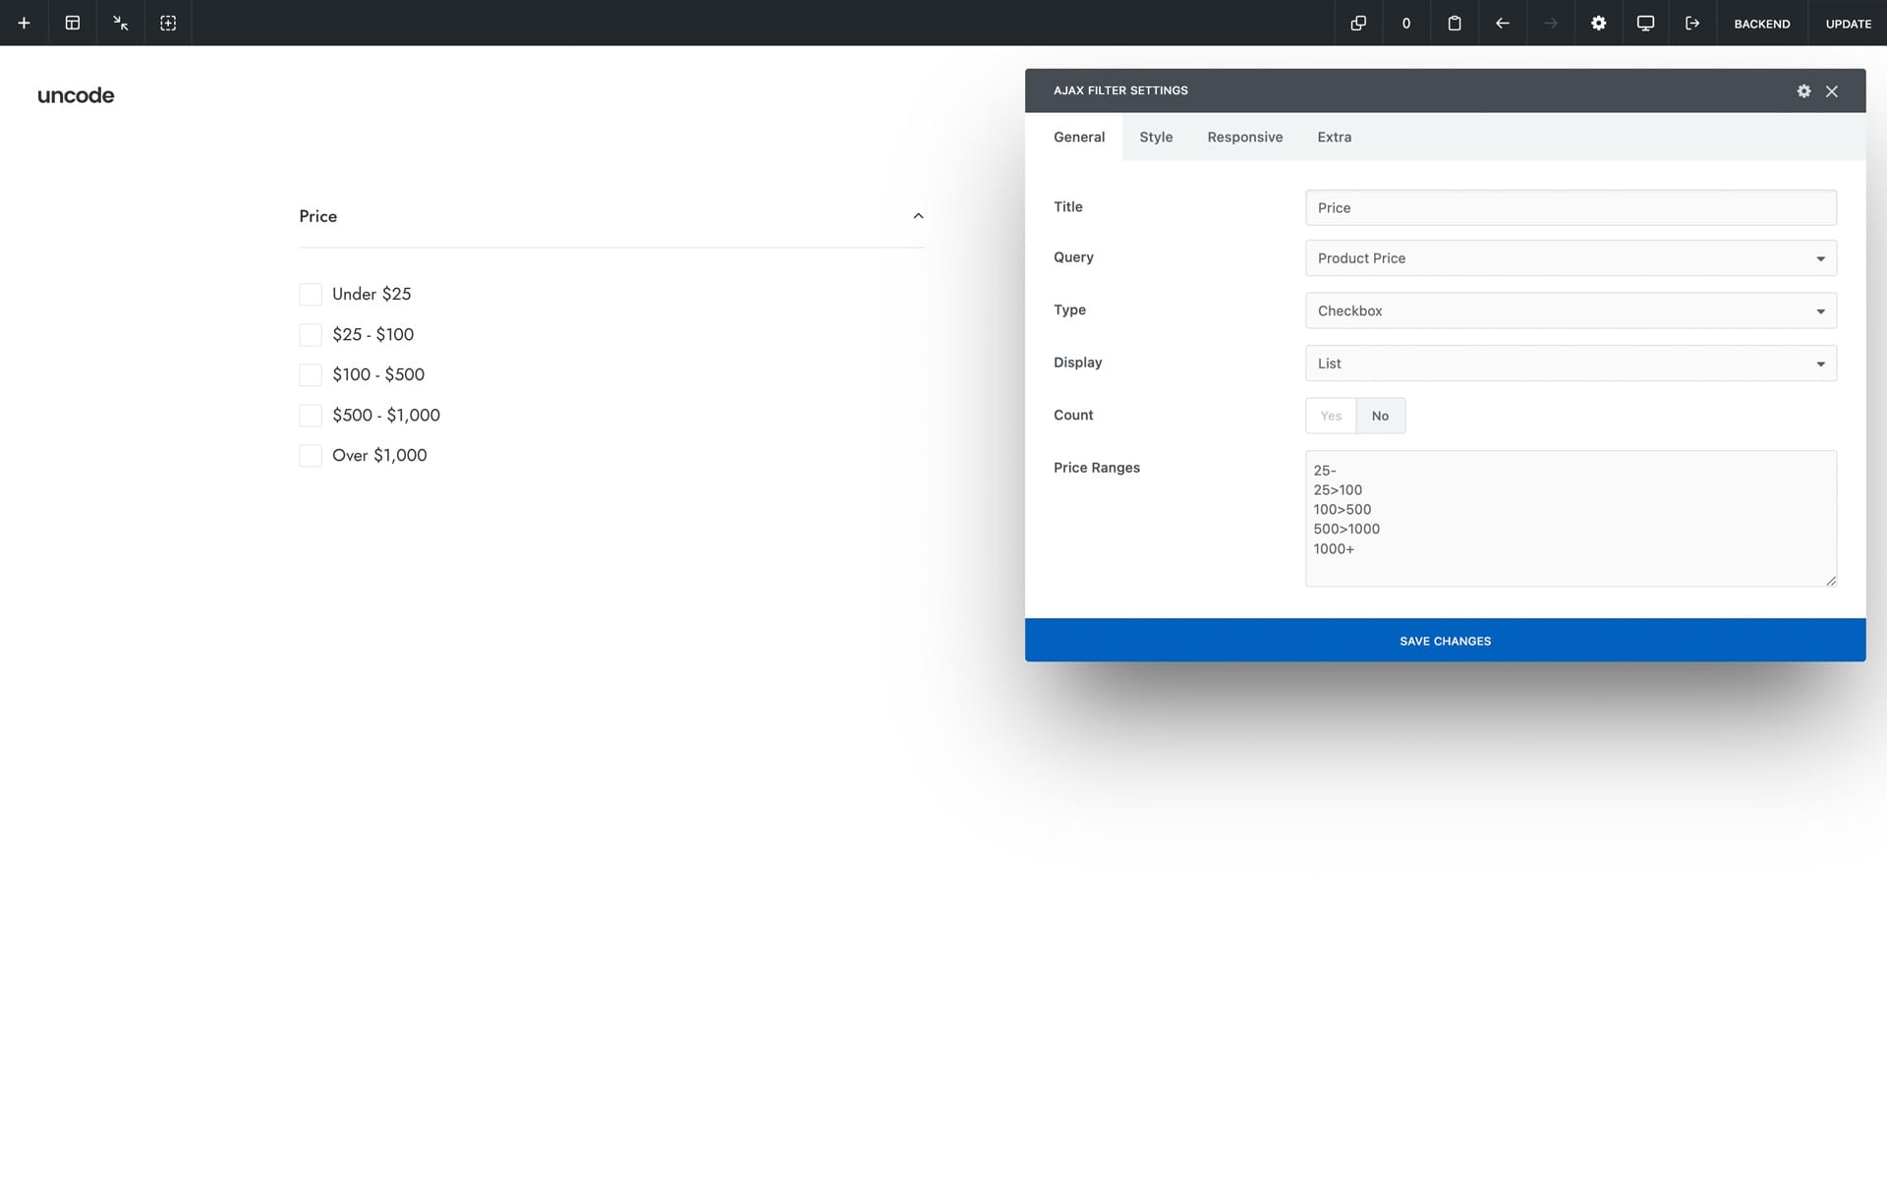Screen dimensions: 1887x1179
Task: Switch to the Style tab
Action: [x=1156, y=138]
